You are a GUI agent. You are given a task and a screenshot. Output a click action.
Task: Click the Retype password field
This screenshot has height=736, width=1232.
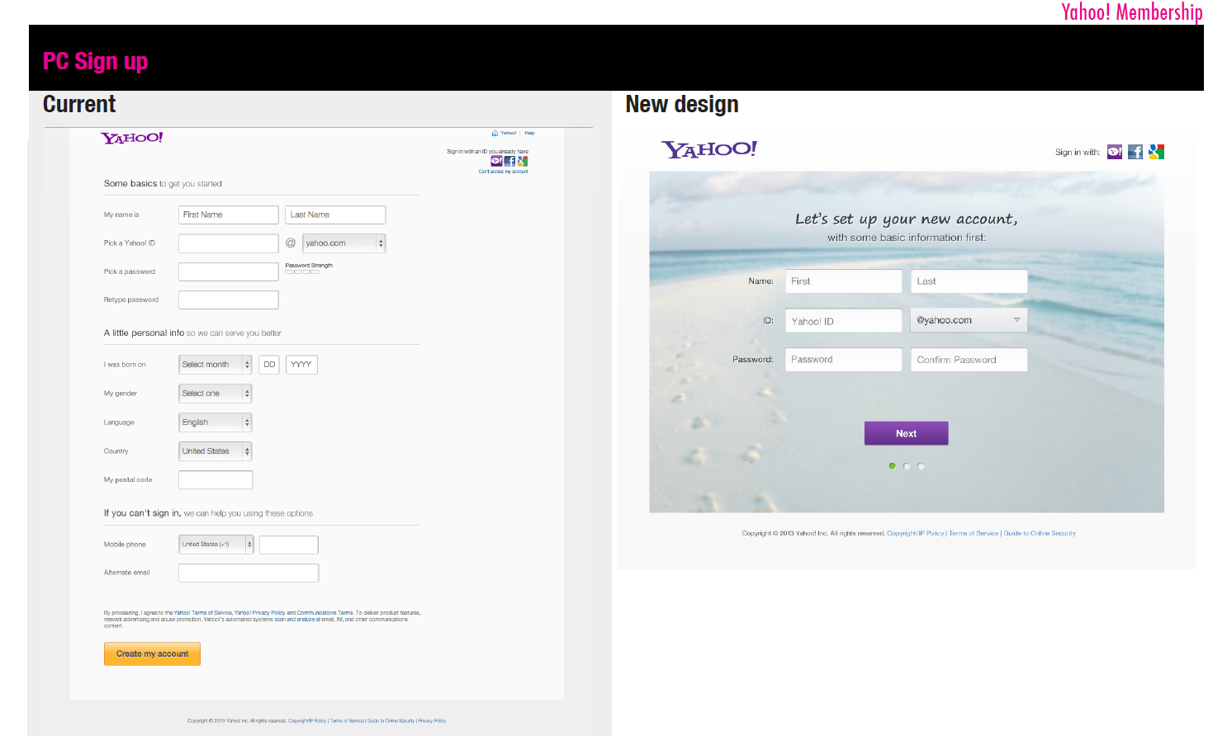[x=229, y=300]
